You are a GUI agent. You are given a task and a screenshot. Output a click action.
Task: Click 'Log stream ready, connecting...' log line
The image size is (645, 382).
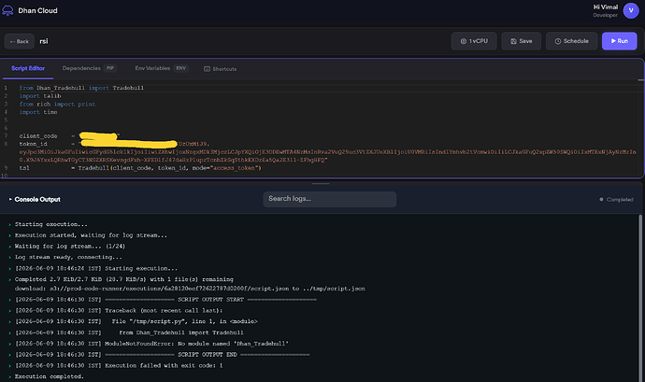pos(68,257)
